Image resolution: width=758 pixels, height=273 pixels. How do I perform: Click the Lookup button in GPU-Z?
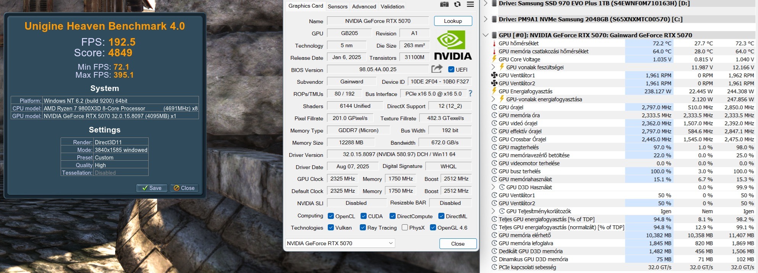(453, 21)
